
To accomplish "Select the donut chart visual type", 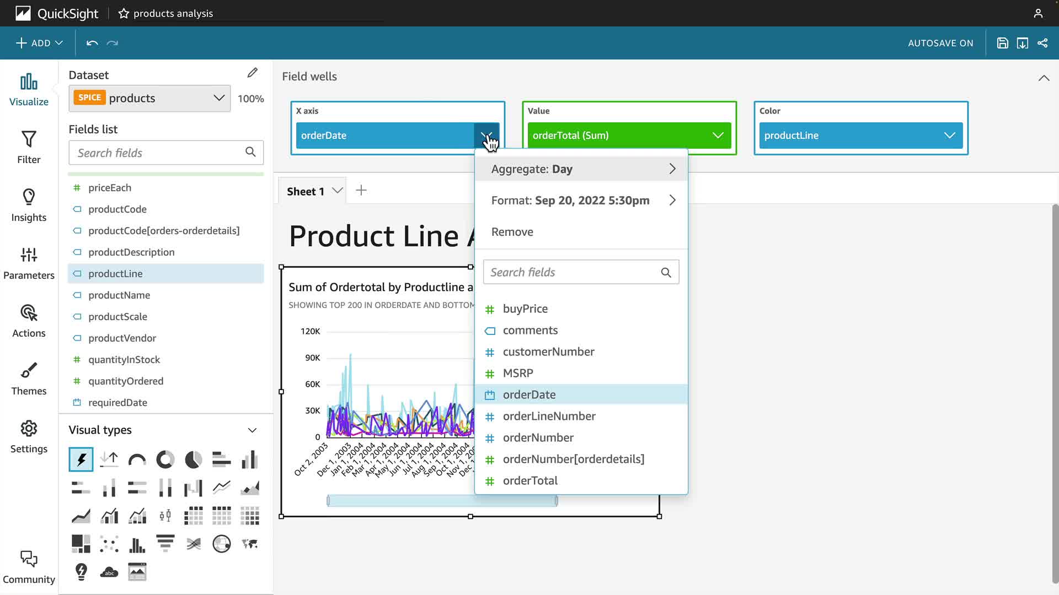I will [165, 459].
